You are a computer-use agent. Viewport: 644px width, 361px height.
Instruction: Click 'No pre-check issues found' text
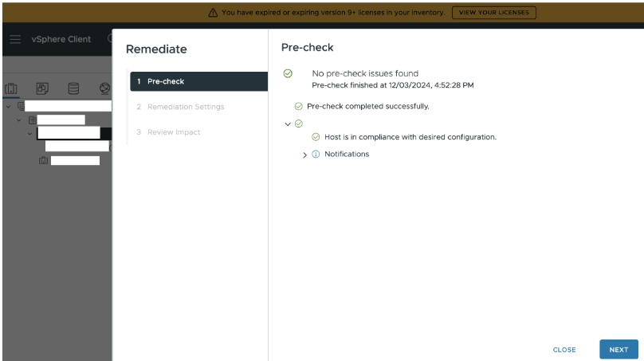pos(365,73)
